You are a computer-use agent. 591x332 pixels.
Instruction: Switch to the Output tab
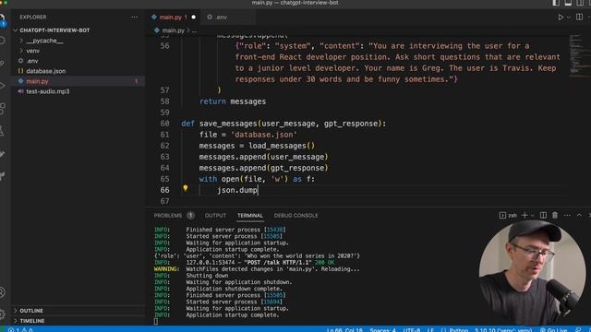click(215, 215)
